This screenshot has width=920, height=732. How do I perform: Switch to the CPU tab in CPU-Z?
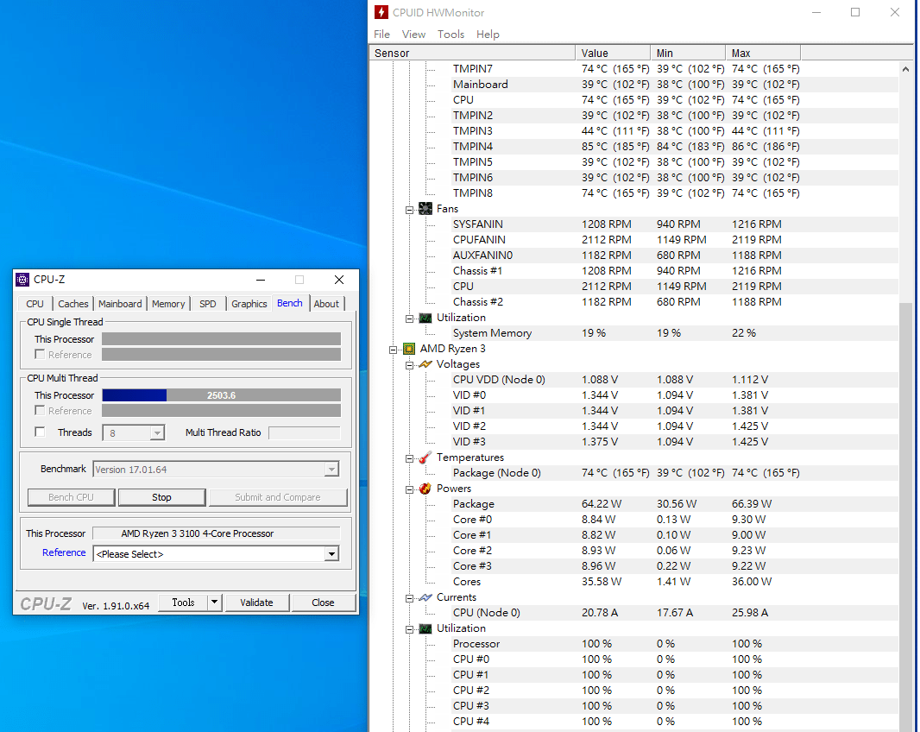[x=35, y=304]
